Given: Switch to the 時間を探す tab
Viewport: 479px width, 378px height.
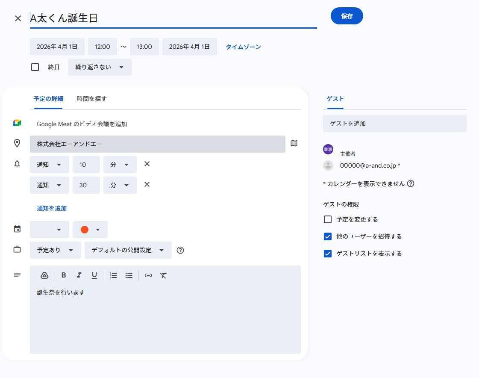Looking at the screenshot, I should point(91,98).
